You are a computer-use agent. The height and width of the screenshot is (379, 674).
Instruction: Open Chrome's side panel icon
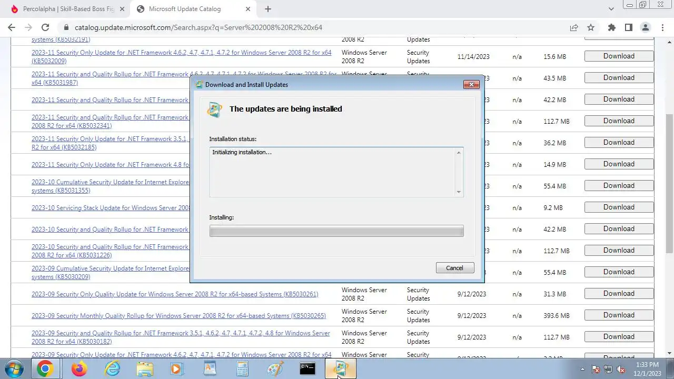tap(628, 27)
